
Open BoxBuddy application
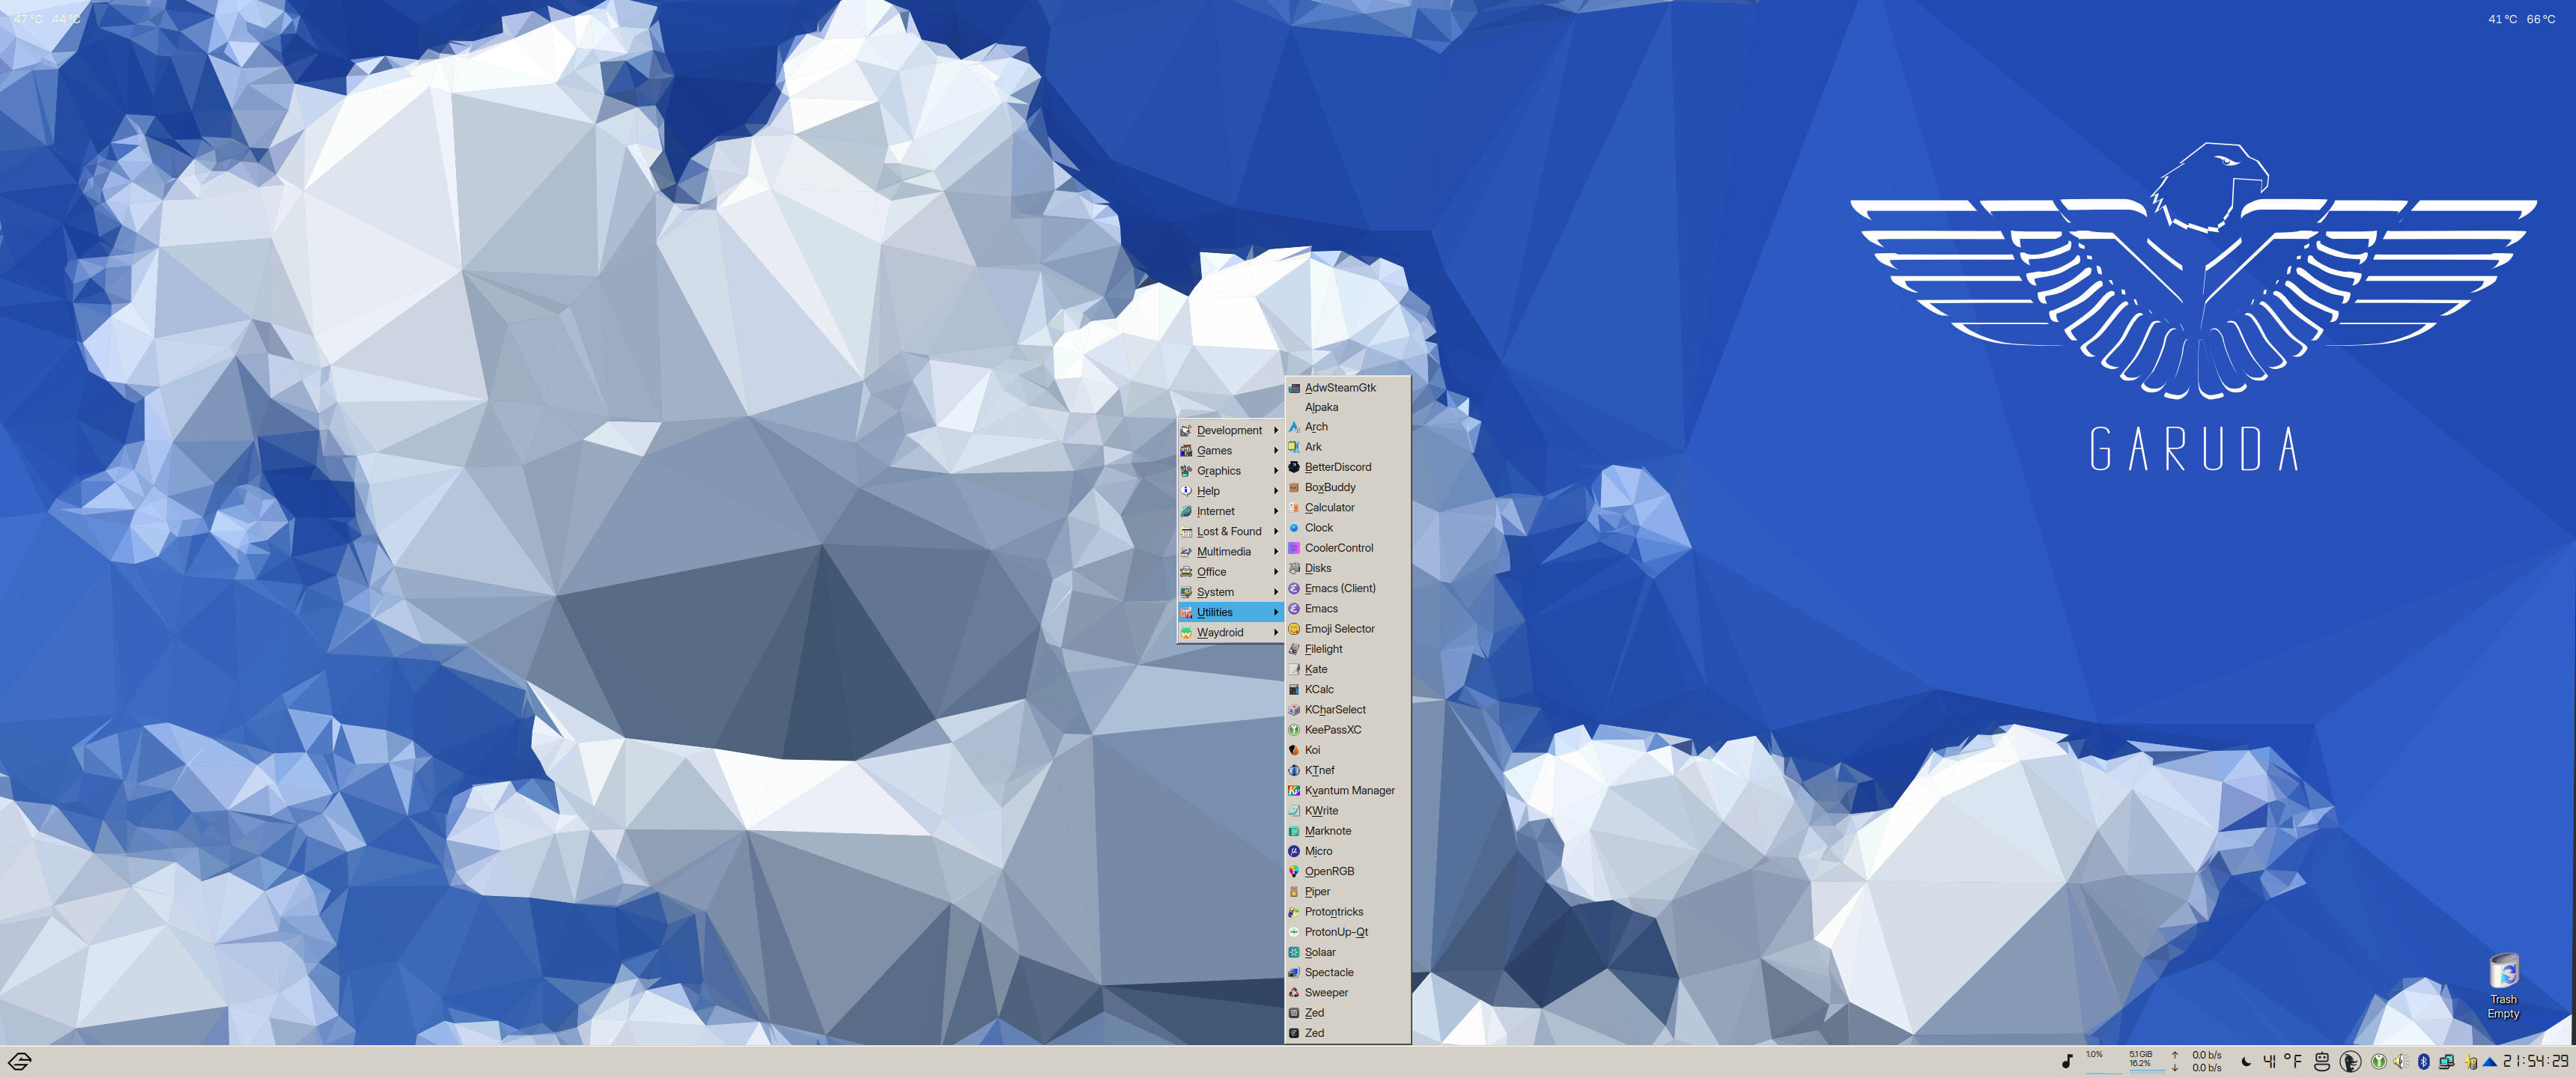tap(1347, 488)
